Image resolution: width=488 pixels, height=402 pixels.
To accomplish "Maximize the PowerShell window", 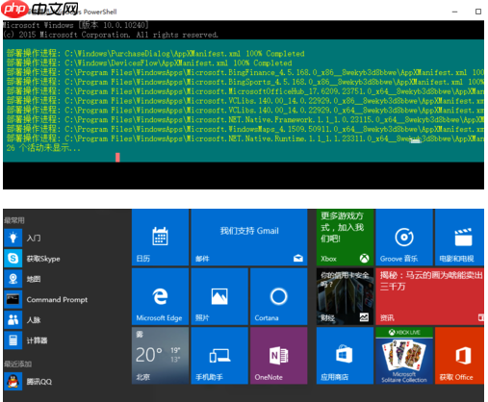I will tap(478, 12).
